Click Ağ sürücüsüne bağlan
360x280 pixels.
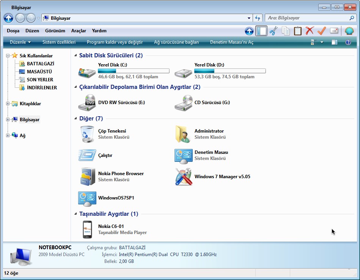coord(176,42)
